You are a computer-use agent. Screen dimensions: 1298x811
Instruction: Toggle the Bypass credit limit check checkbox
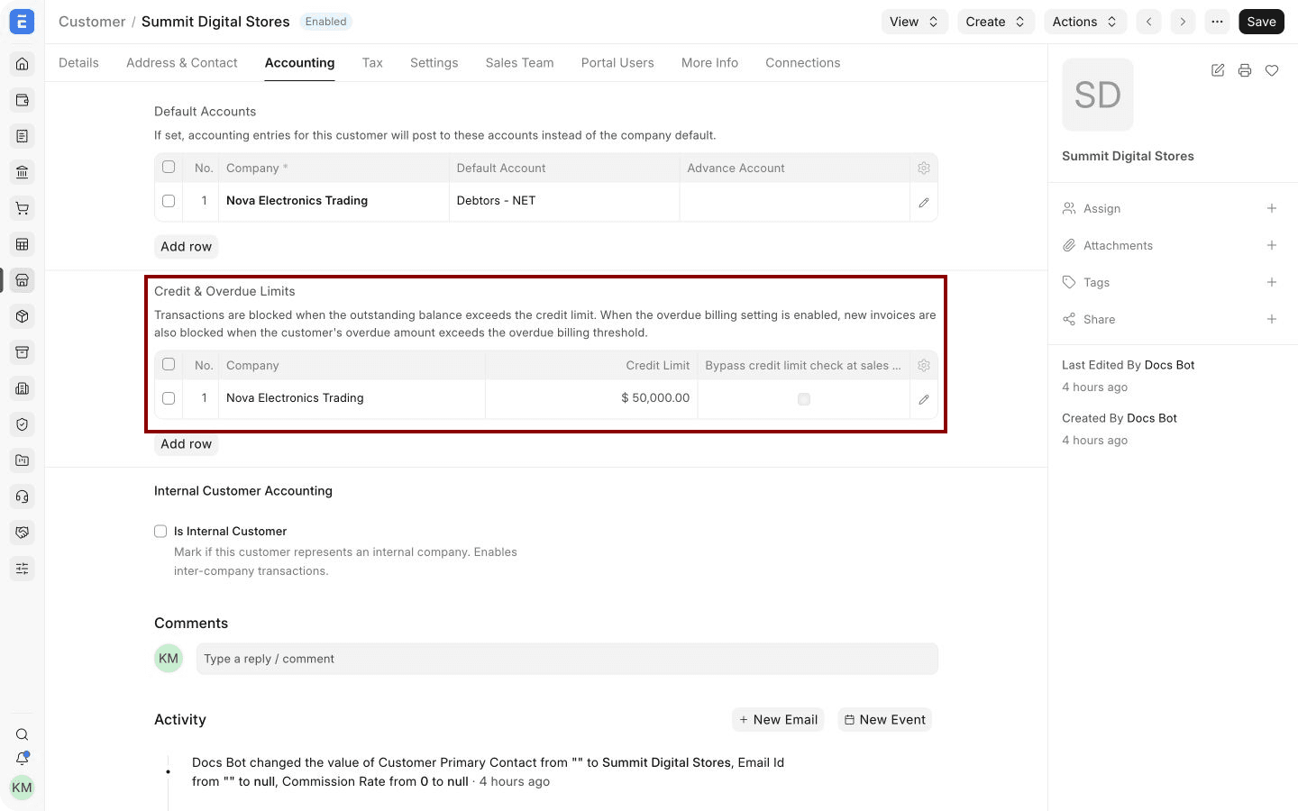pos(804,399)
